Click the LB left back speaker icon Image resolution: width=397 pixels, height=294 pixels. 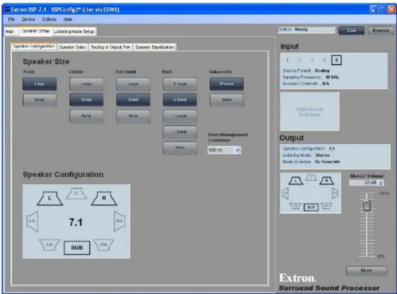tap(49, 245)
